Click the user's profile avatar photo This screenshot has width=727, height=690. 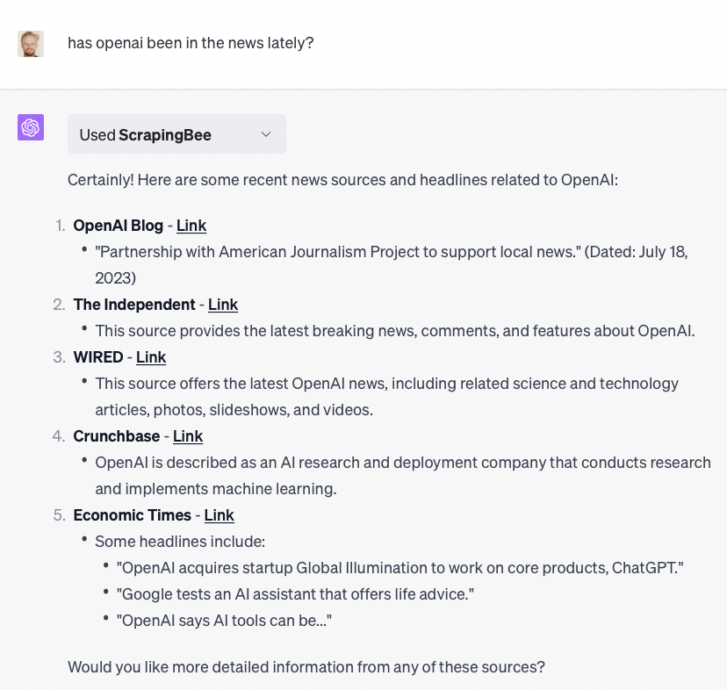pos(31,43)
